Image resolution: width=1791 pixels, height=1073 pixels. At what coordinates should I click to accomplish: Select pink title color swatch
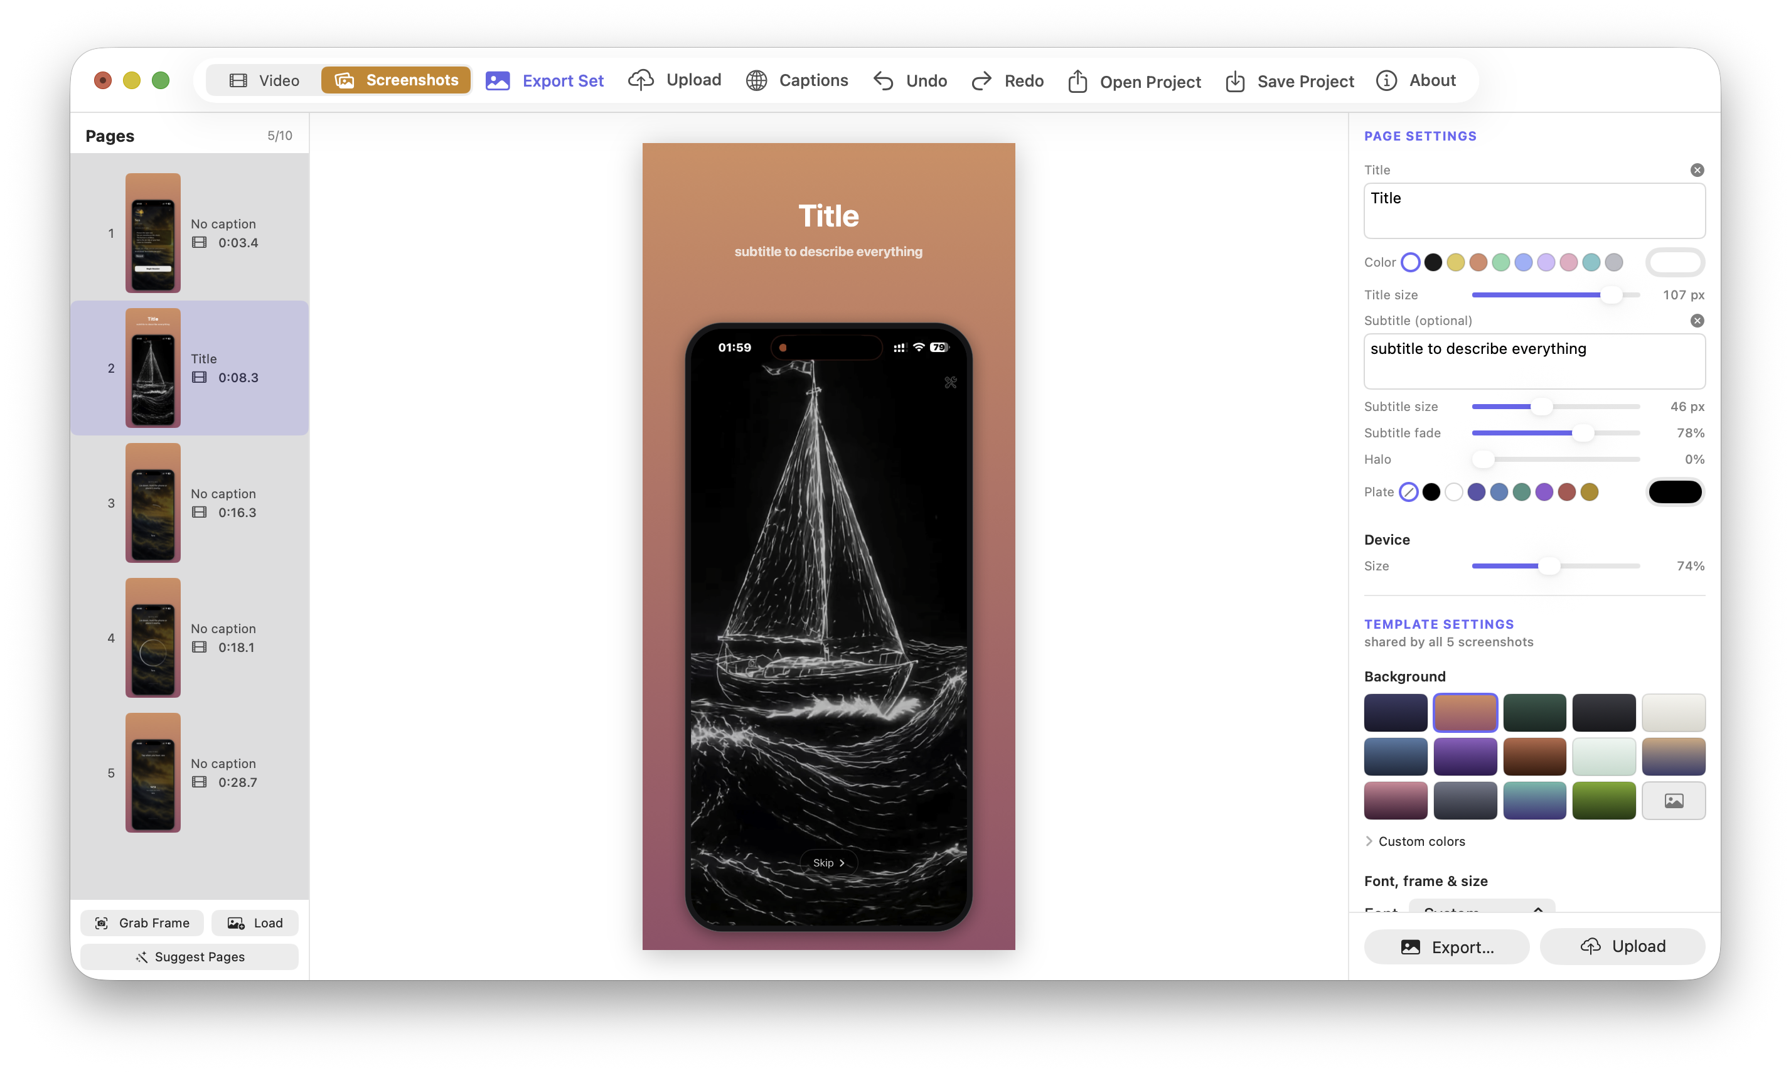coord(1568,262)
